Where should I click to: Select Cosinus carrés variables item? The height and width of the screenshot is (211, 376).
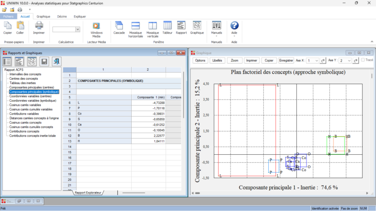pyautogui.click(x=25, y=105)
